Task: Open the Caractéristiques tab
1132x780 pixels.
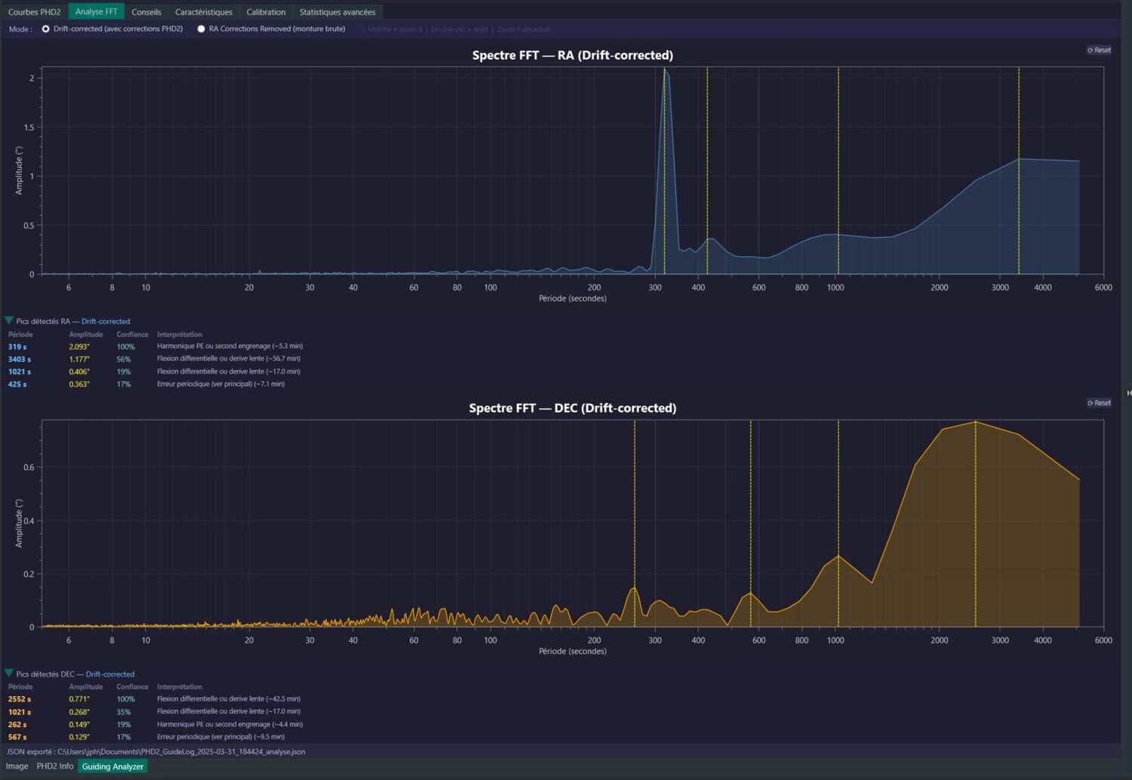Action: [x=204, y=11]
